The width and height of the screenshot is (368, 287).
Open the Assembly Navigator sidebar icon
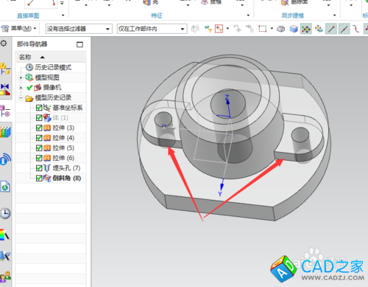coord(5,69)
